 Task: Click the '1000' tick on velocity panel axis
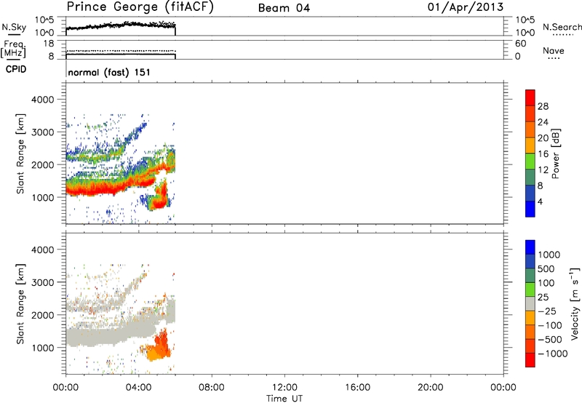point(43,348)
